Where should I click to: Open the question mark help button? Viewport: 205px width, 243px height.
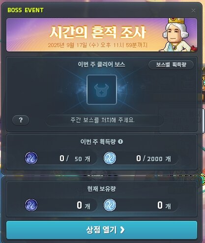pyautogui.click(x=21, y=120)
